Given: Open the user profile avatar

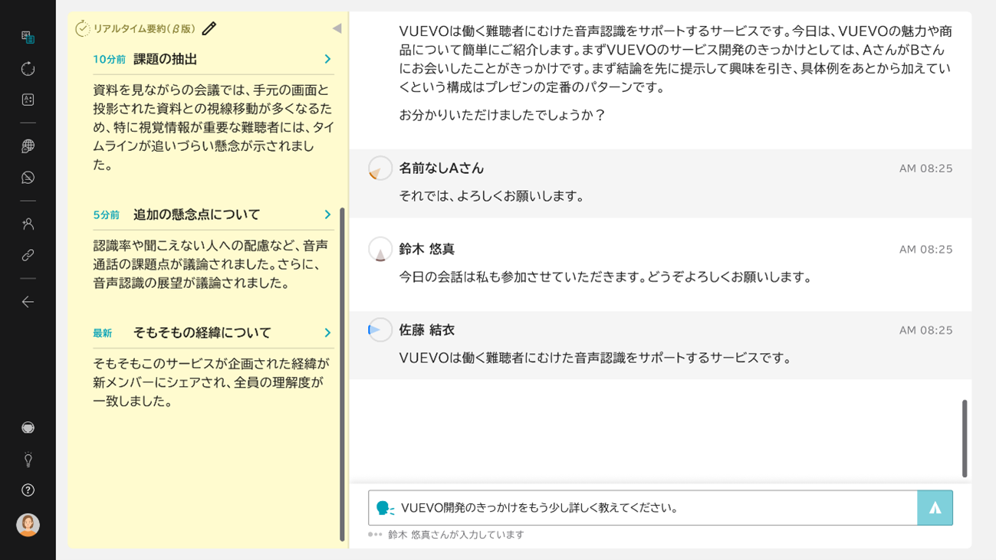Looking at the screenshot, I should [28, 525].
